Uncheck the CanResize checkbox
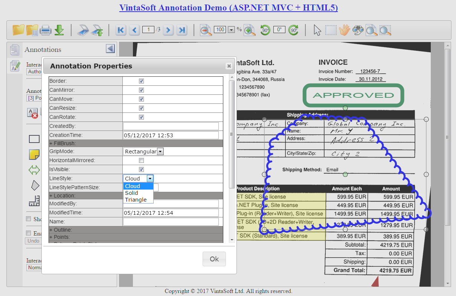 point(141,108)
